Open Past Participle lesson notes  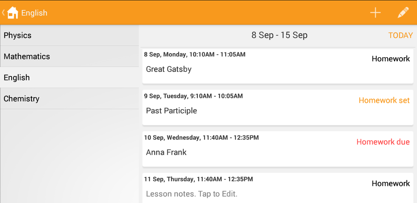[171, 110]
